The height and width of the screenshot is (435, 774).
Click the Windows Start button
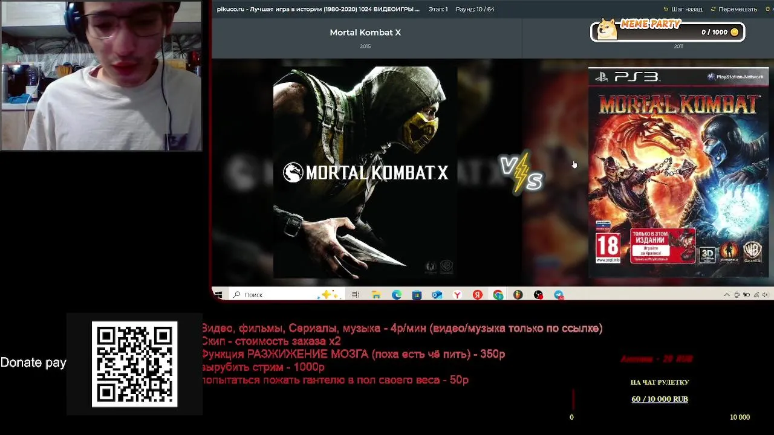pyautogui.click(x=218, y=295)
